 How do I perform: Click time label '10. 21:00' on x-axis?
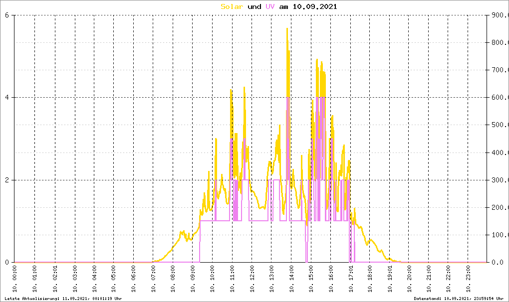click(x=429, y=279)
